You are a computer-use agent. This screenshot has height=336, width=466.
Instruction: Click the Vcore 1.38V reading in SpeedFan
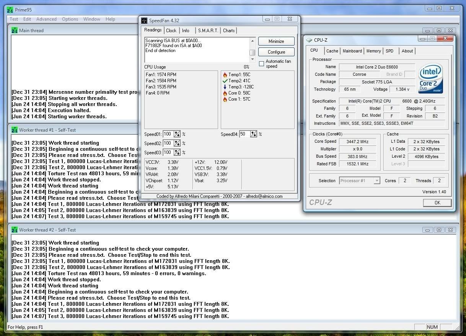point(162,168)
